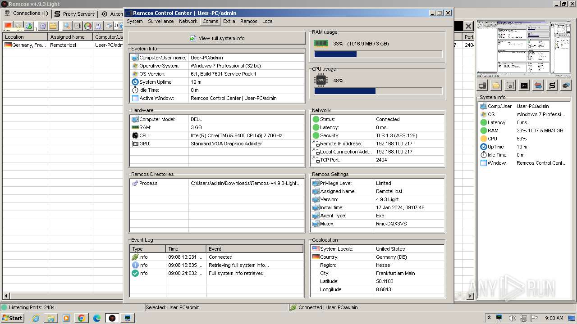Image resolution: width=577 pixels, height=324 pixels.
Task: Click the globe with green checkmark icon
Action: tap(29, 26)
